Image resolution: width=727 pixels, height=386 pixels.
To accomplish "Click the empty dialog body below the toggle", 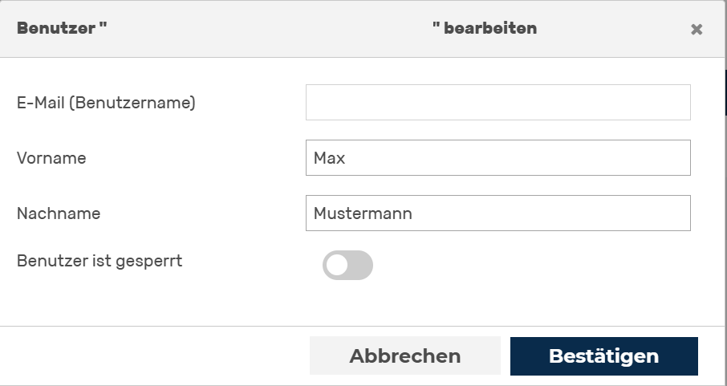I will pos(362,303).
